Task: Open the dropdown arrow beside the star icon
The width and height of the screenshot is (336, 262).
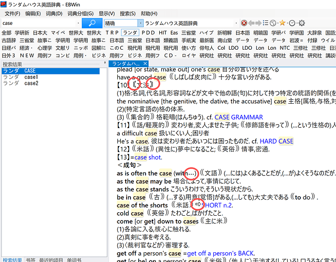Action: coord(287,23)
